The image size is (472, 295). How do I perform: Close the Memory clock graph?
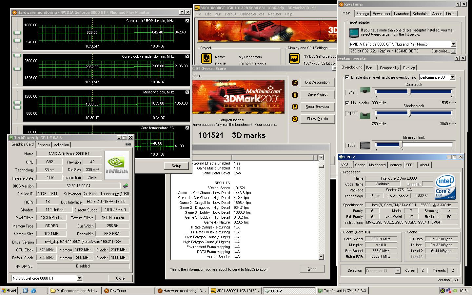coord(187,92)
